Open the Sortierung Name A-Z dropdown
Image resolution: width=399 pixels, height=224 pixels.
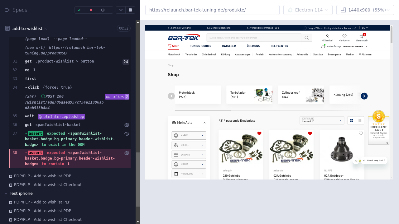tap(322, 120)
